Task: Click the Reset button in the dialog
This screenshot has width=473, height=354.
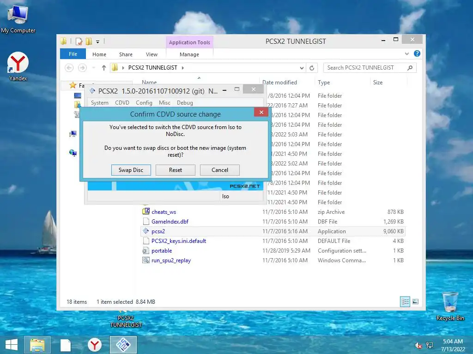Action: point(175,170)
